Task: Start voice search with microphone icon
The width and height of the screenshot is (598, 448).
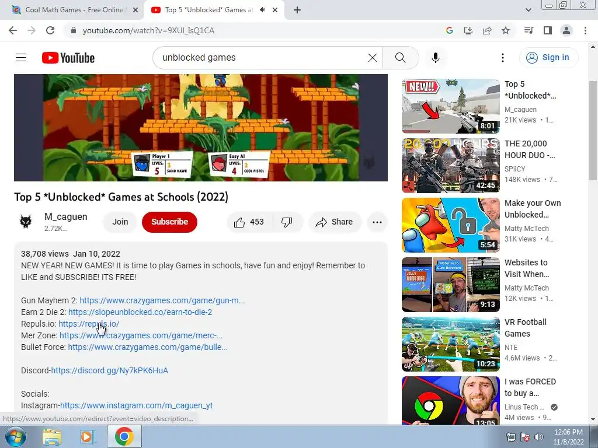Action: 435,58
